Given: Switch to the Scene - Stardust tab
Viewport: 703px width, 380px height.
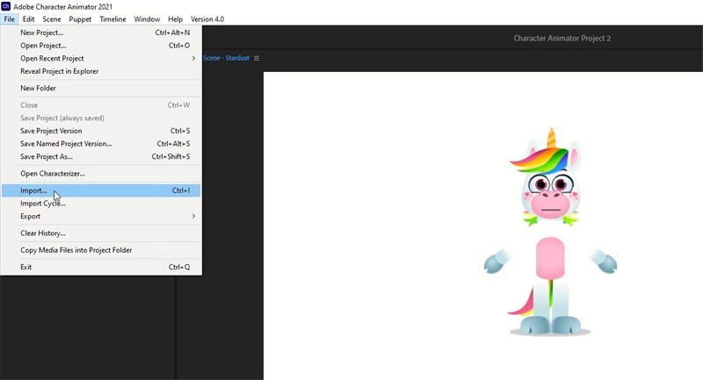Looking at the screenshot, I should (226, 59).
